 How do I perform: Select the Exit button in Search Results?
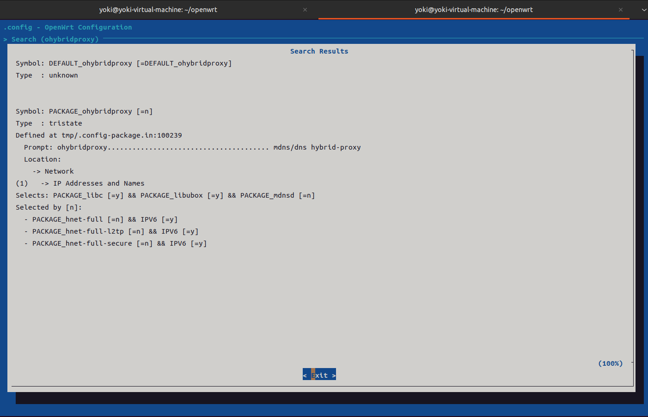coord(319,375)
